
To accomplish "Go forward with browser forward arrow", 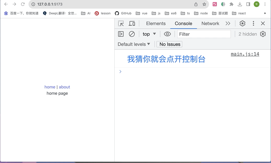I will 14,4.
